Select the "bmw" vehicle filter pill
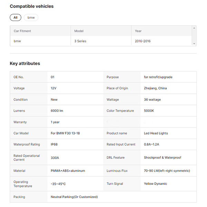 coord(31,18)
